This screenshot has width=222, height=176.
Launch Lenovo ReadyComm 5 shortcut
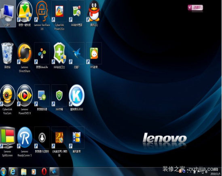[25, 142]
